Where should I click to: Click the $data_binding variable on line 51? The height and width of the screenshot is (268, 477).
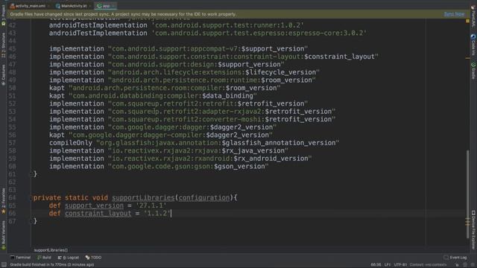coord(227,96)
